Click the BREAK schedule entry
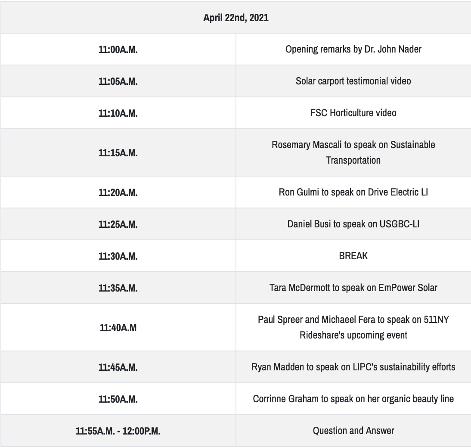The height and width of the screenshot is (447, 471). 353,256
